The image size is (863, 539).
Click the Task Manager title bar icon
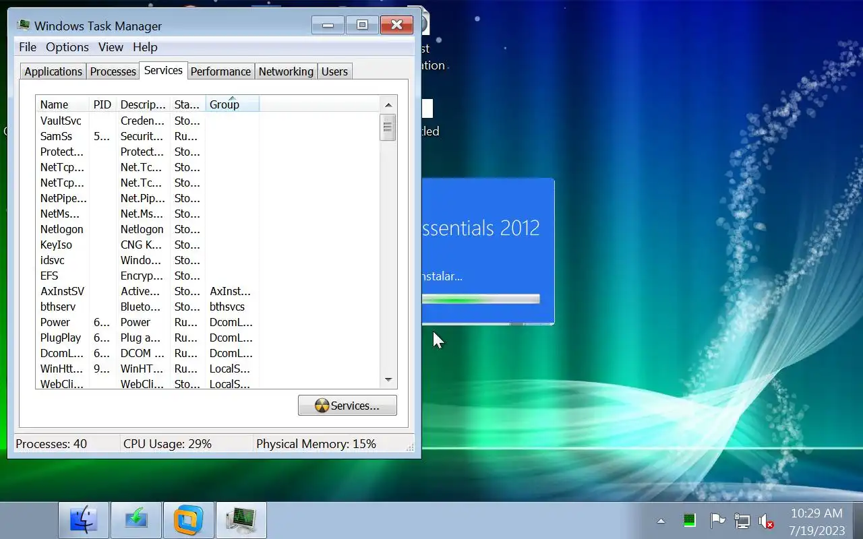(x=24, y=26)
